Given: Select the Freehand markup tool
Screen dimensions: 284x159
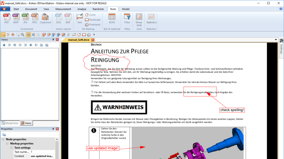Looking at the screenshot, I should coord(93,25).
